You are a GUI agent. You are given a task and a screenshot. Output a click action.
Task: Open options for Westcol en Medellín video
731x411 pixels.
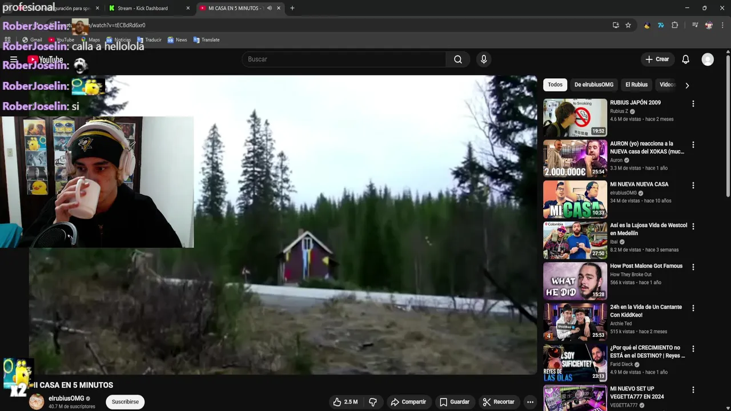click(693, 227)
